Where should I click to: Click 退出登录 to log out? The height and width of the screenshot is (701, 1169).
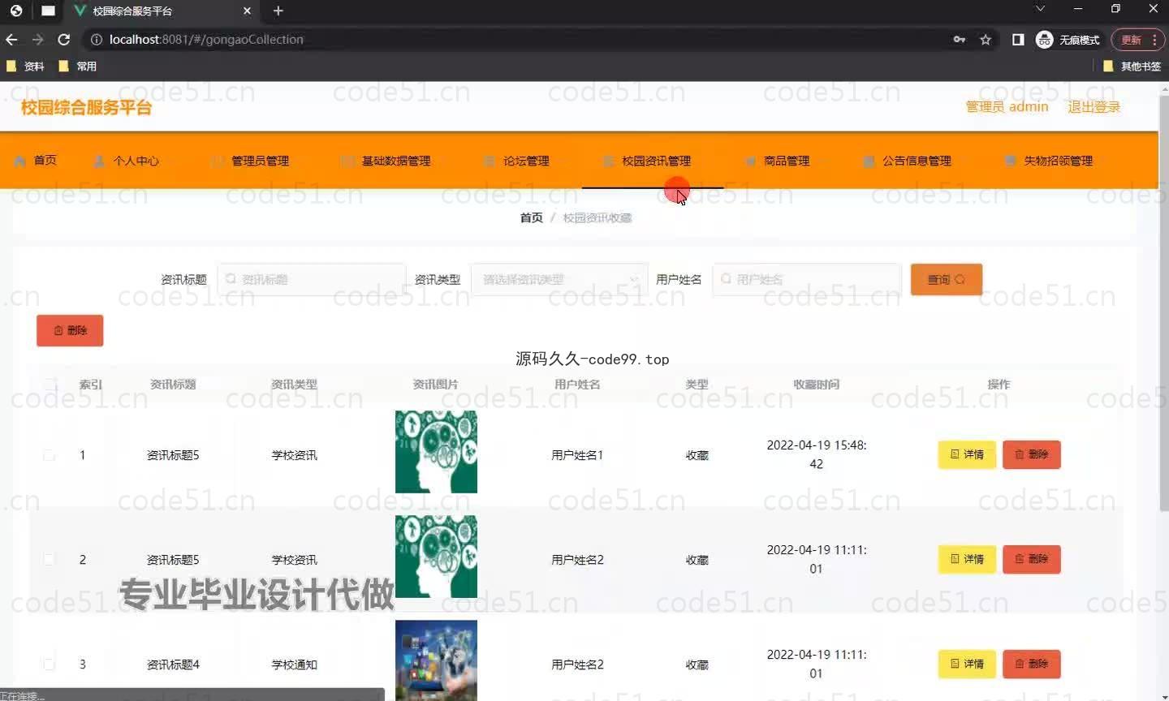point(1094,107)
